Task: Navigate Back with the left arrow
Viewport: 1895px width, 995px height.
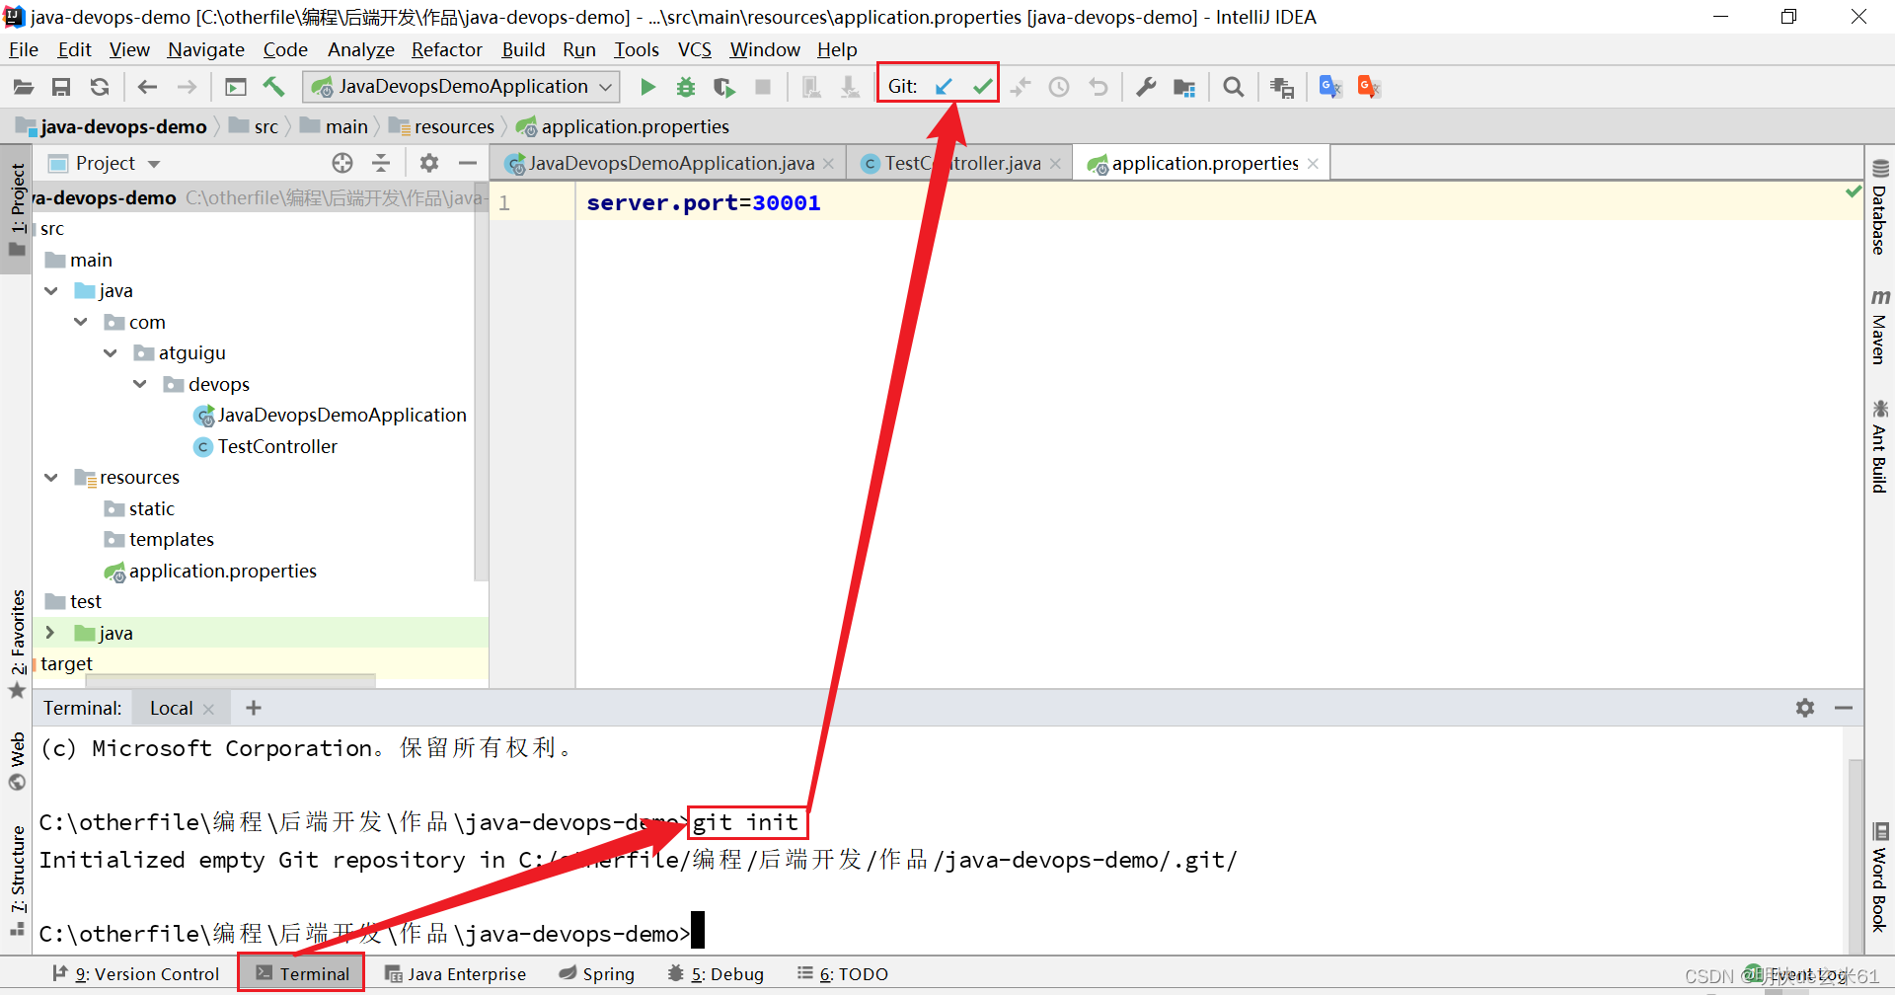Action: pos(147,88)
